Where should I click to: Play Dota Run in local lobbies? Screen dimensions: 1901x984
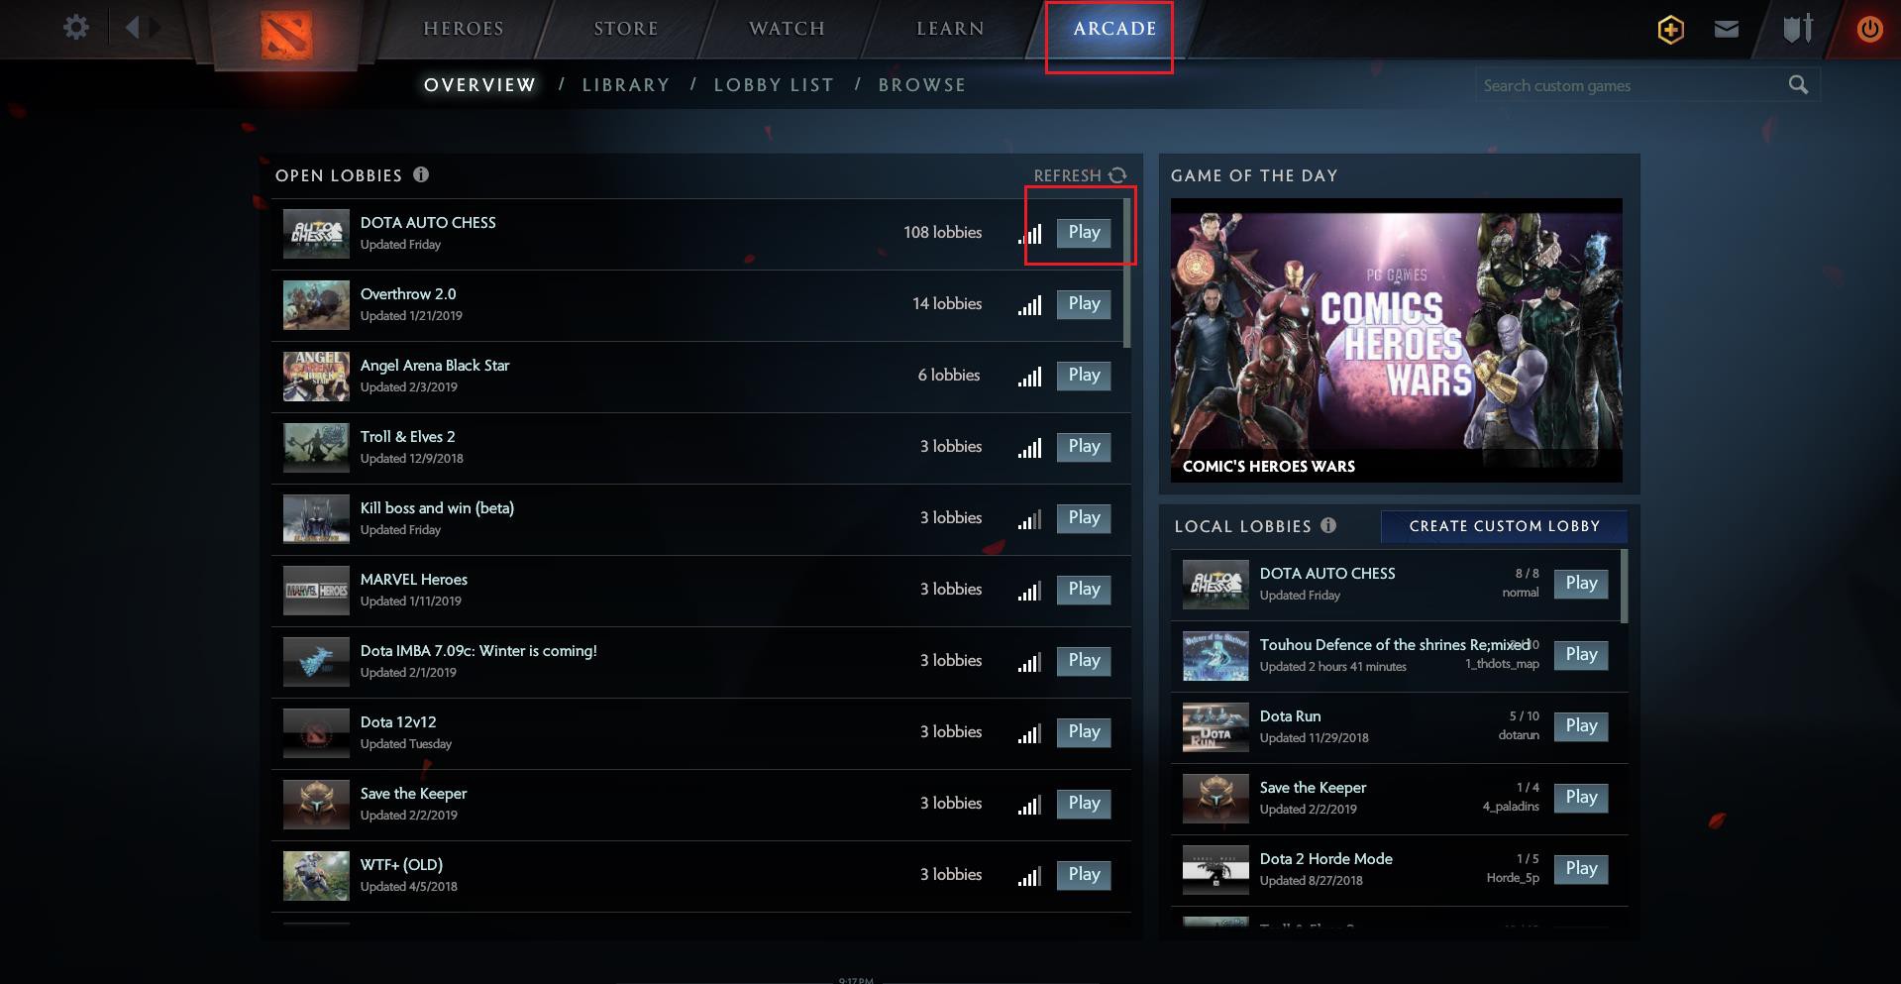(x=1581, y=726)
